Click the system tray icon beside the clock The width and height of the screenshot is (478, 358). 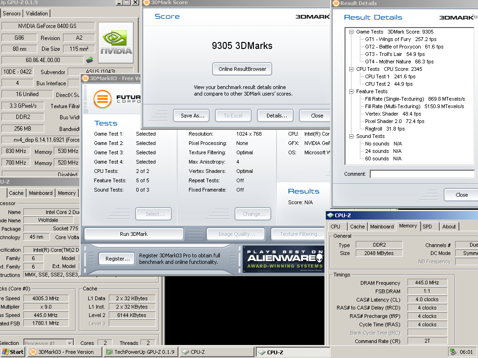[453, 352]
